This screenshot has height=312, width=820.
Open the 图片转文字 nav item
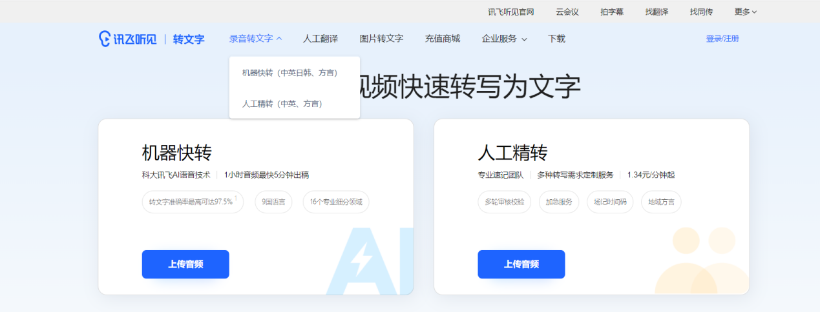click(381, 39)
